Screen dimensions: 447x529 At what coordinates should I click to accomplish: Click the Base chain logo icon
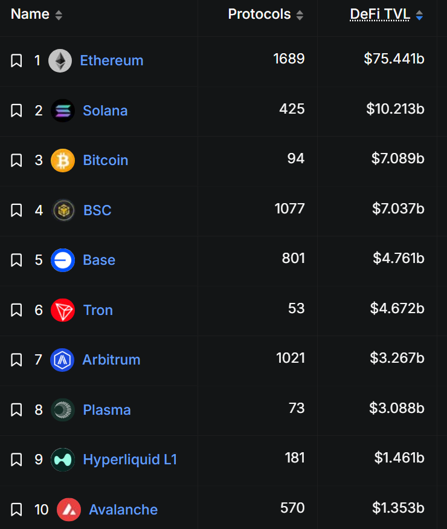click(x=63, y=260)
